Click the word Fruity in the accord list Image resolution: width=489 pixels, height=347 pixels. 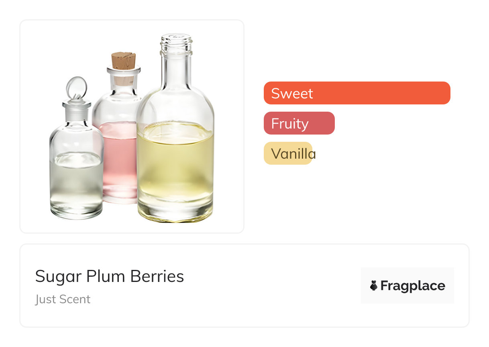(290, 123)
